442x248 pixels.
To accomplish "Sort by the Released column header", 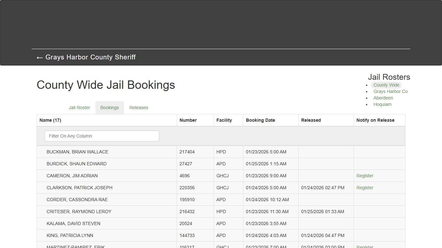I will click(x=311, y=120).
